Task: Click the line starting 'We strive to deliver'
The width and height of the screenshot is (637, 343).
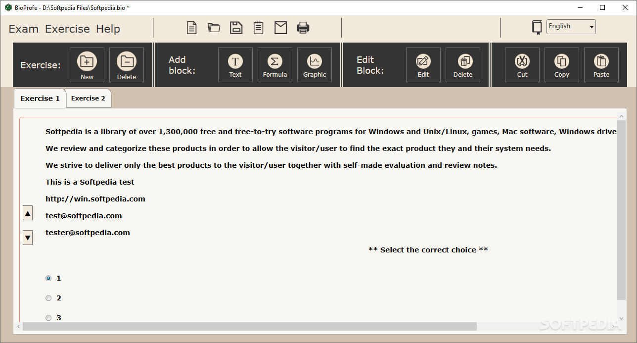Action: (272, 165)
